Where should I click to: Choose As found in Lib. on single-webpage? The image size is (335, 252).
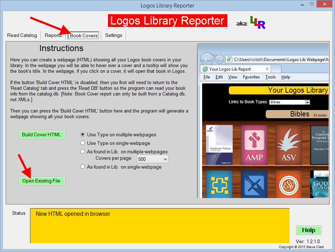(x=121, y=167)
